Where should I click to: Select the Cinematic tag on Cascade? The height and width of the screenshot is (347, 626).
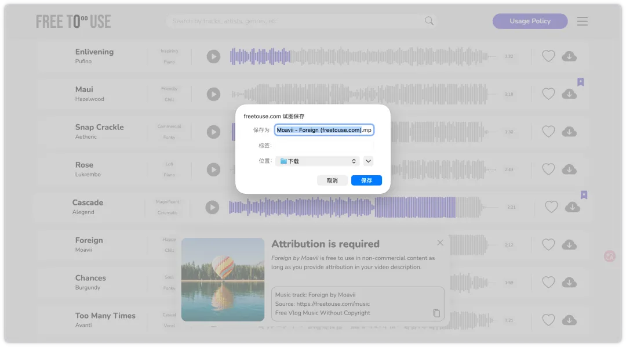pos(168,213)
